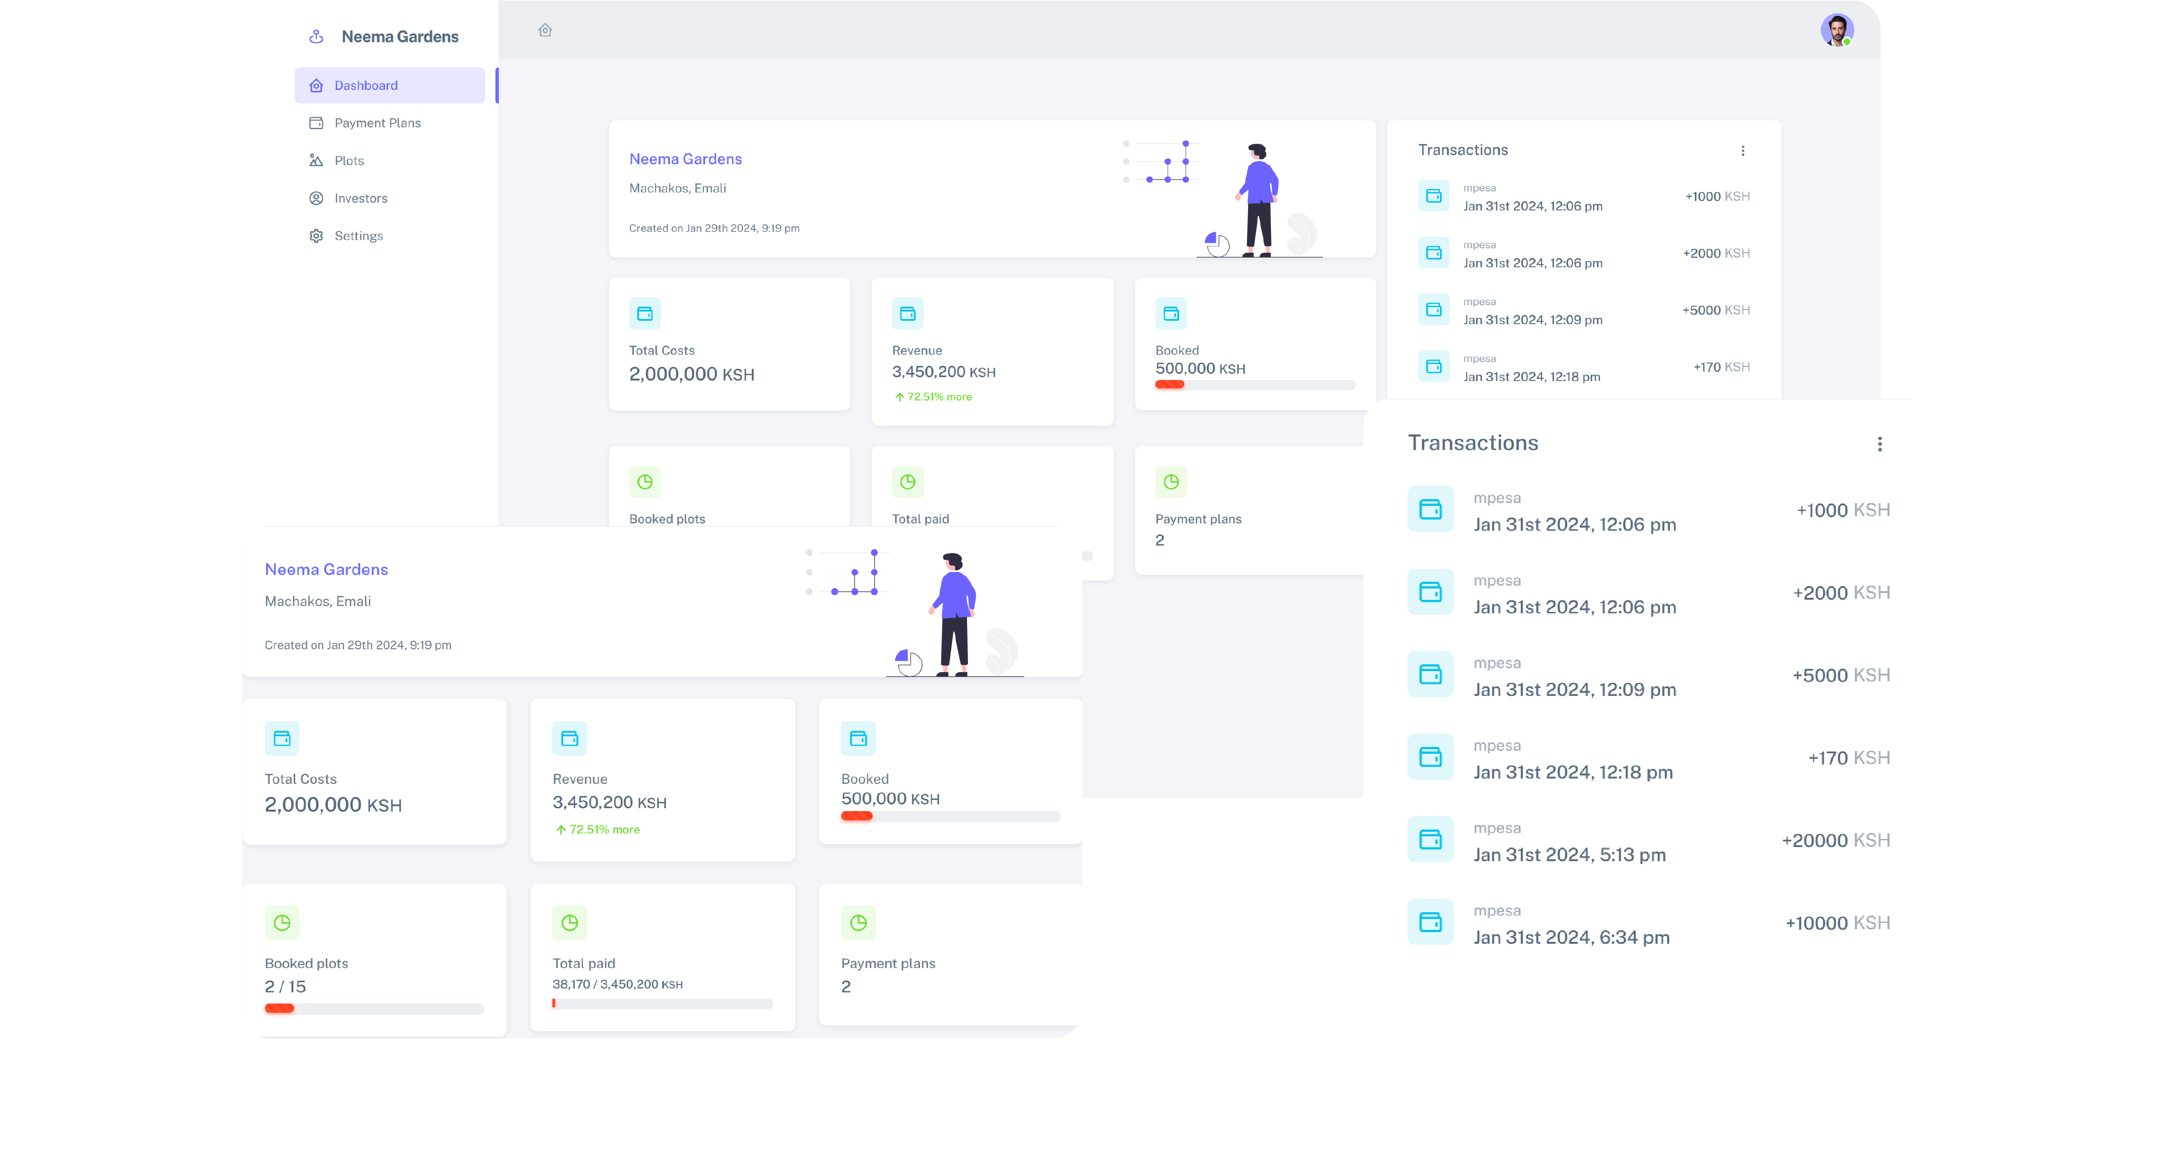Click the home breadcrumb icon in top bar
Viewport: 2164px width, 1161px height.
(545, 30)
